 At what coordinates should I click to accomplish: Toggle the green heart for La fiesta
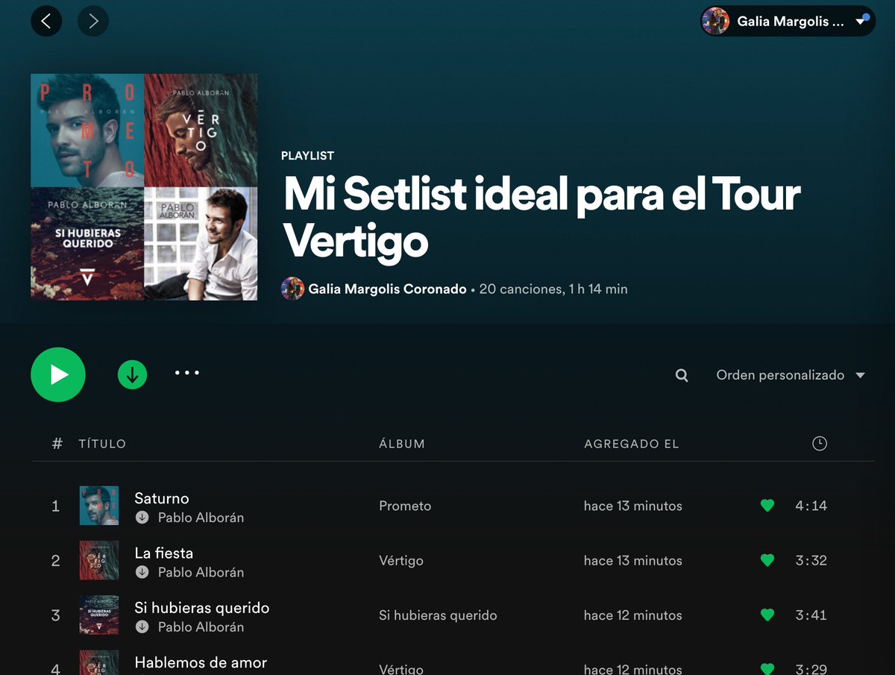(x=767, y=560)
